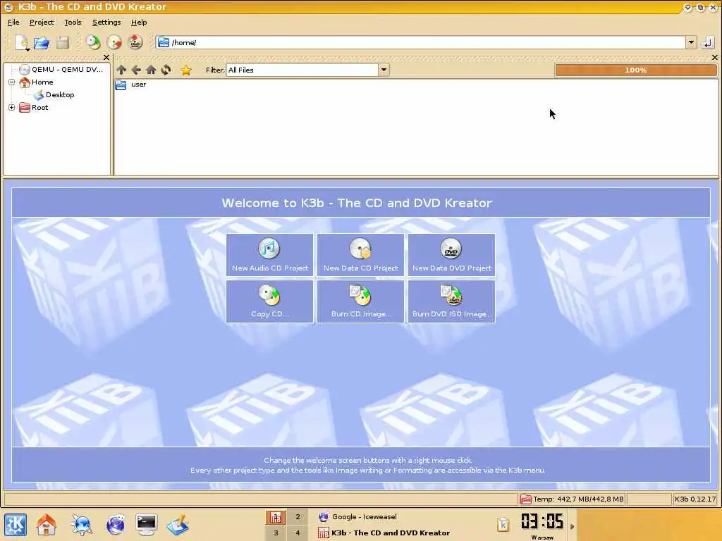Click the 03:05 clock
The image size is (722, 541).
coord(542,522)
